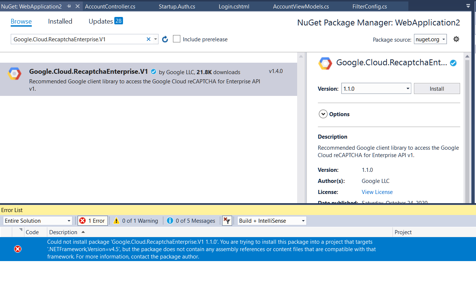Select the Installed tab
This screenshot has width=476, height=288.
(60, 21)
